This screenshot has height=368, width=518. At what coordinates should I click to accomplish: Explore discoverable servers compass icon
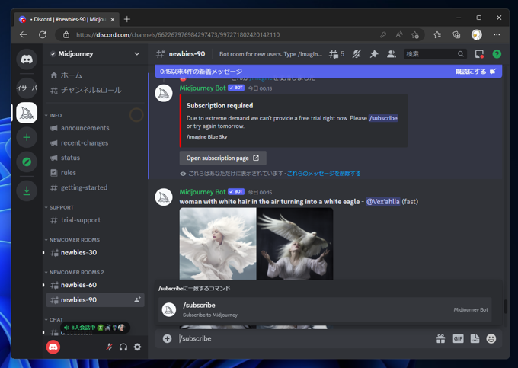[27, 162]
